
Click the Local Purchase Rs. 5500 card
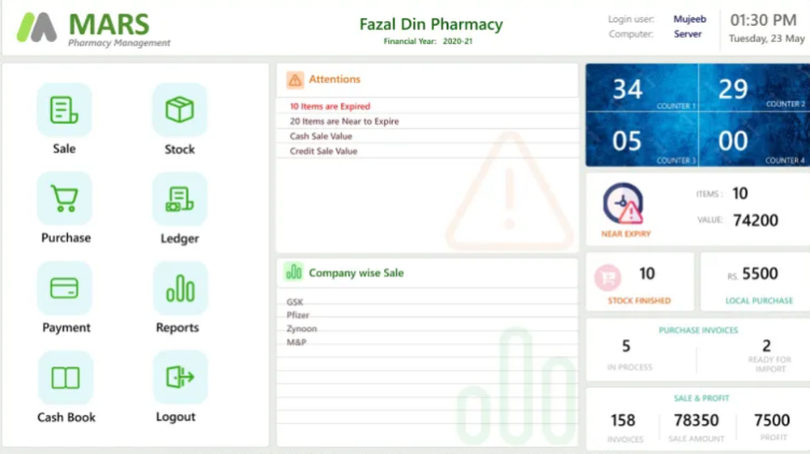755,282
